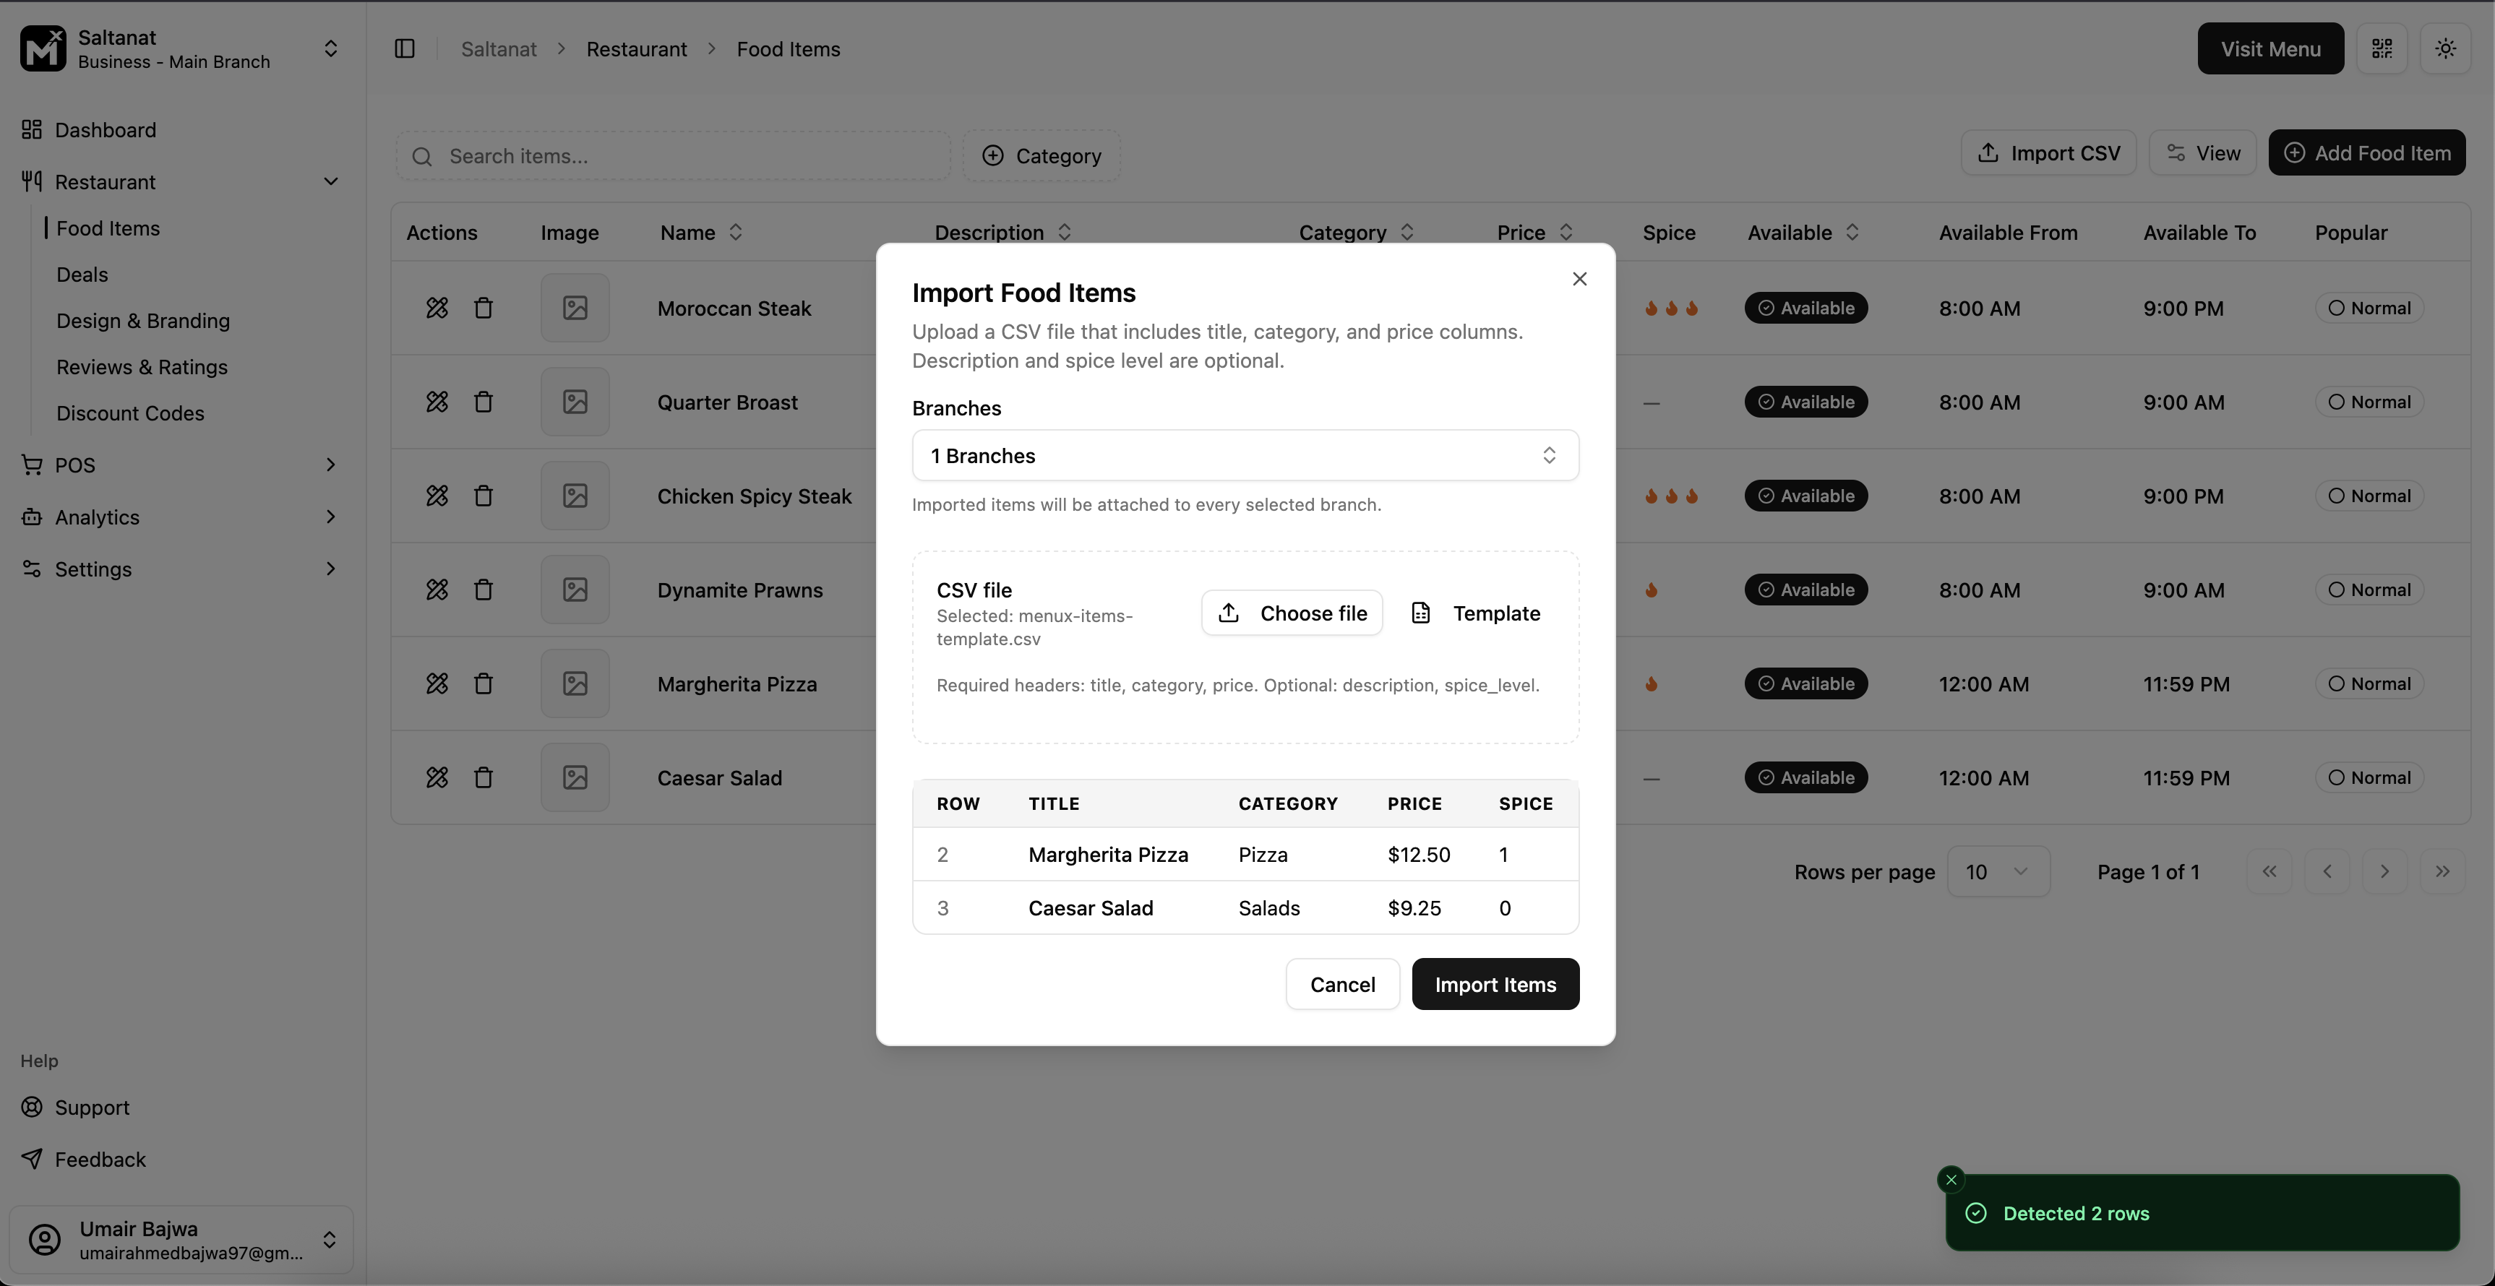Click trash icon for Quarter Broast row
This screenshot has height=1286, width=2495.
(484, 402)
